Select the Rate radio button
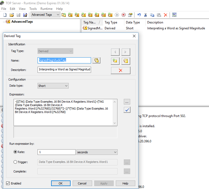Screen dimensions: 209x189 15,152
